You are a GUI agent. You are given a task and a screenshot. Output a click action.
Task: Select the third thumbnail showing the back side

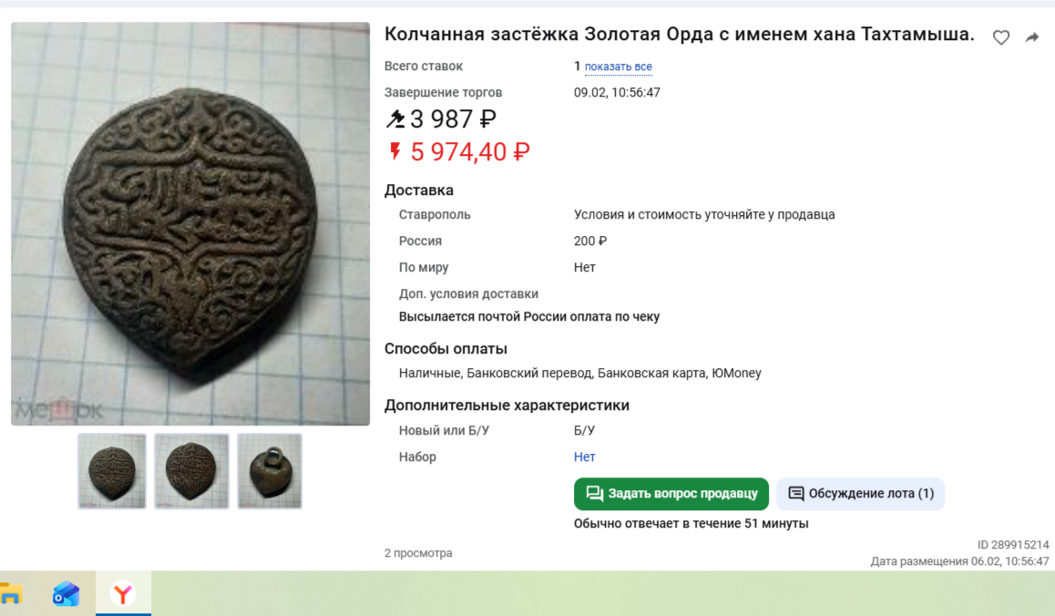pyautogui.click(x=270, y=470)
